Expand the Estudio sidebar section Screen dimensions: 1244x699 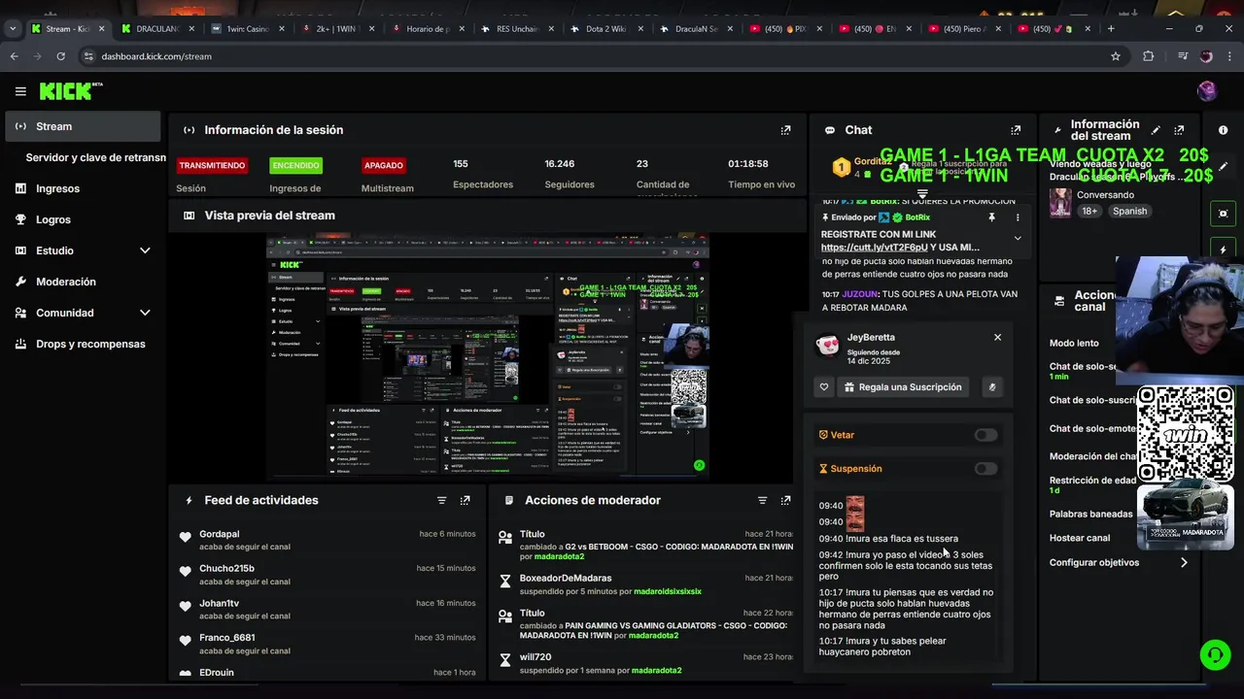click(x=145, y=250)
